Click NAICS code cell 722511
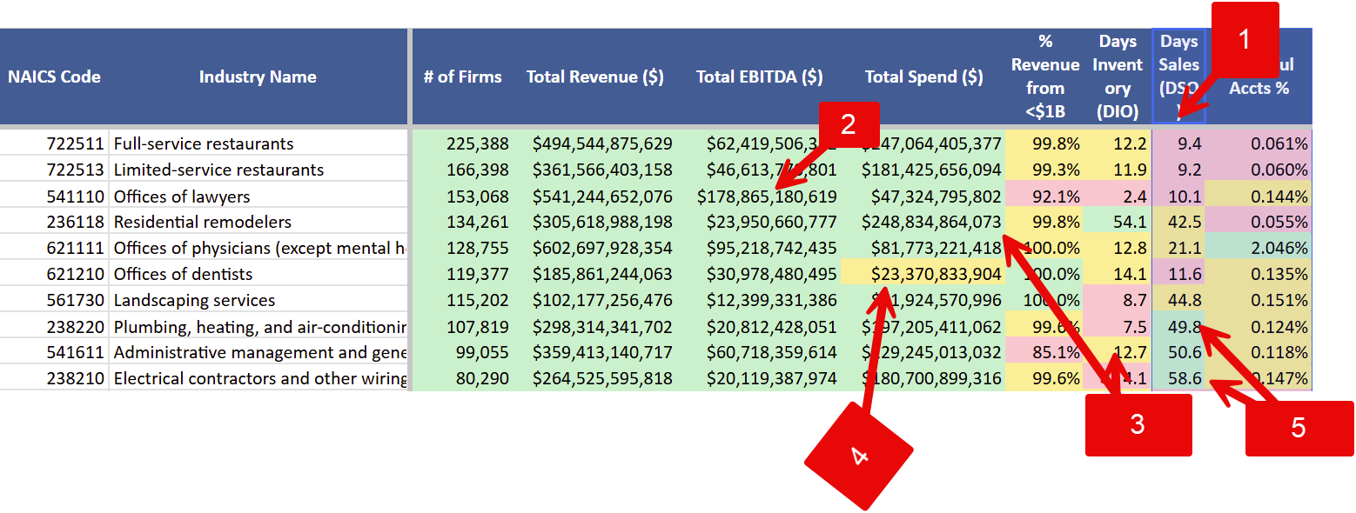 coord(54,143)
